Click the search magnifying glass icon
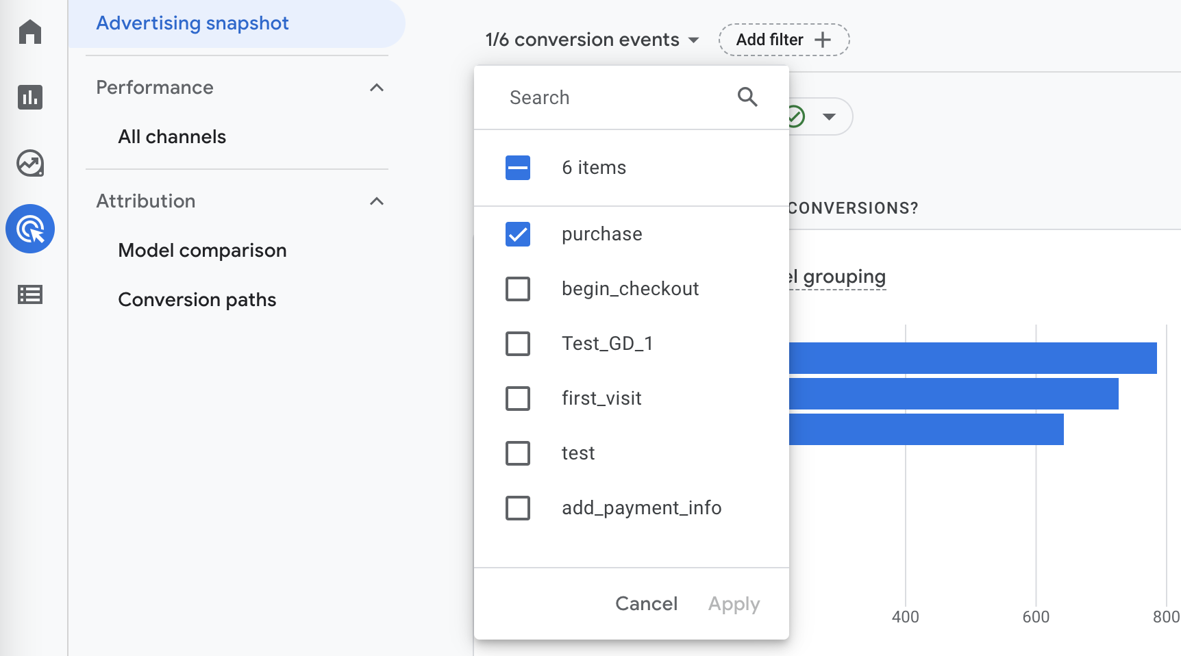 point(747,97)
